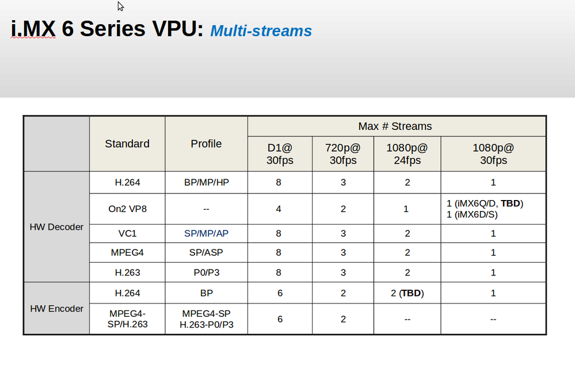This screenshot has height=365, width=575.
Task: Select the '1080p@ 24fps' column header
Action: (407, 153)
